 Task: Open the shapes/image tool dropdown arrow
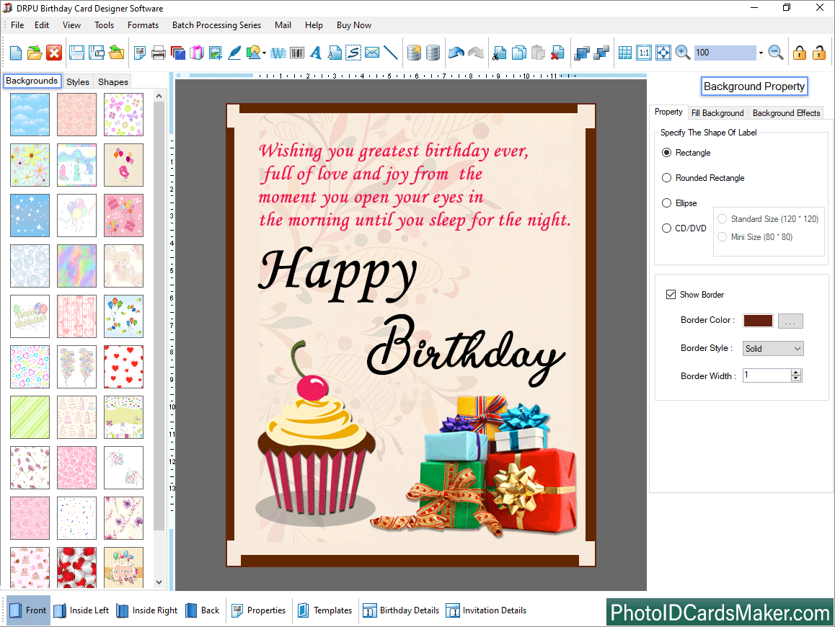[265, 53]
